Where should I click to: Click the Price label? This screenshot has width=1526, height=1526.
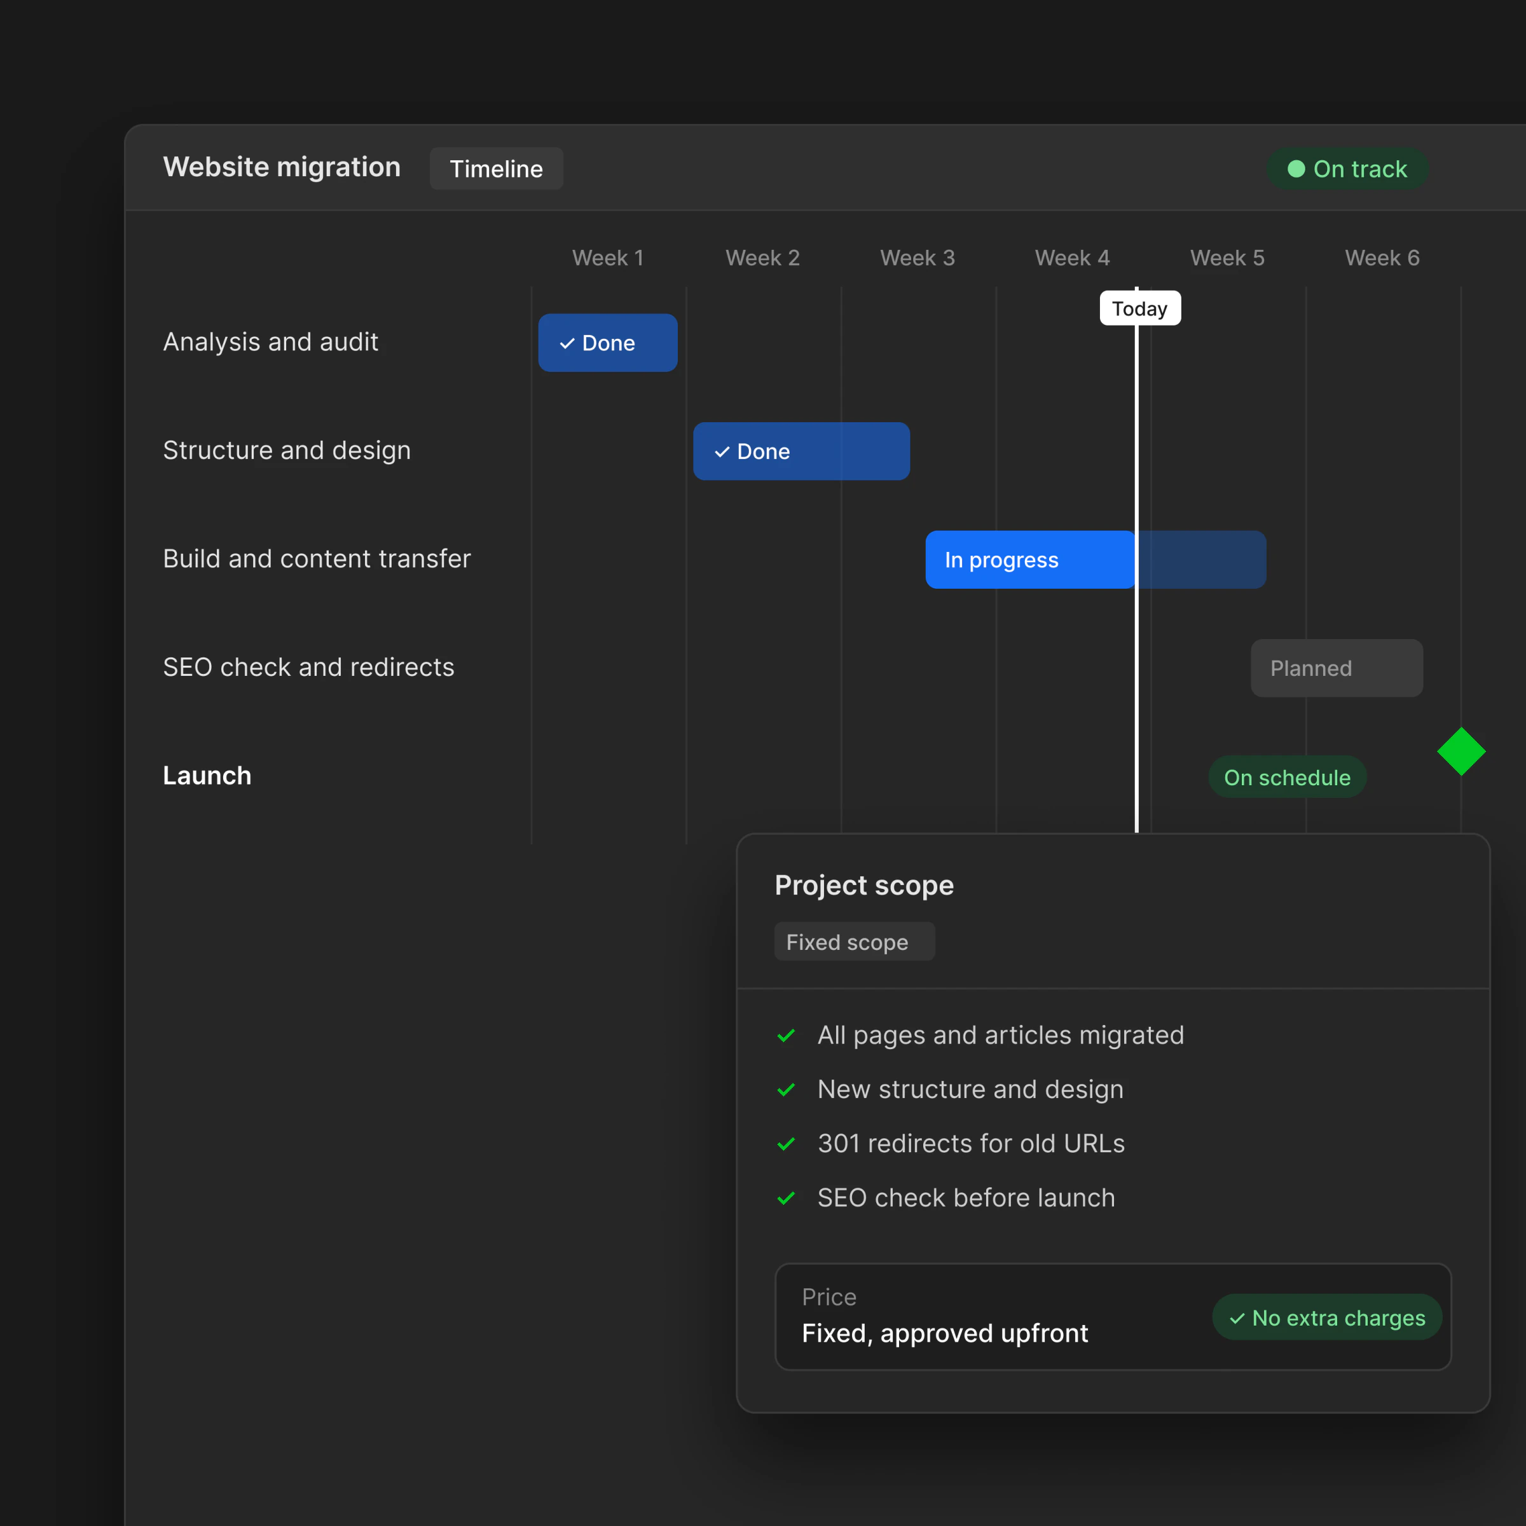828,1297
